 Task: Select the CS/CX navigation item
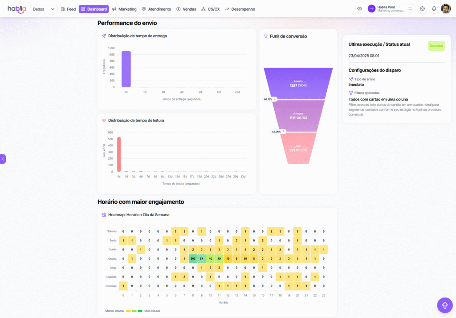click(x=211, y=9)
